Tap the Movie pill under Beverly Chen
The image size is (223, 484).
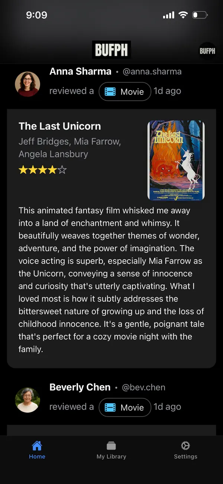[x=125, y=408]
